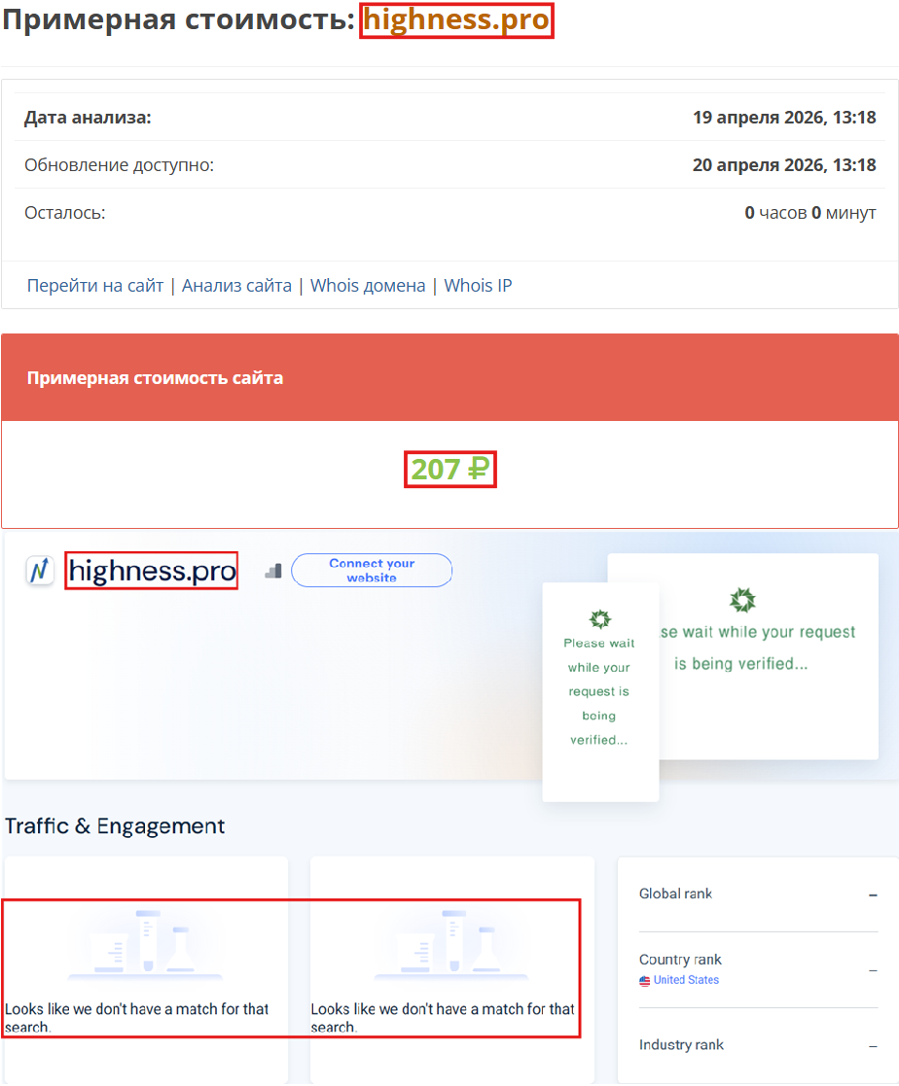Click the green spinner in the narrow verification card
Viewport: 899px width, 1086px height.
pos(600,618)
